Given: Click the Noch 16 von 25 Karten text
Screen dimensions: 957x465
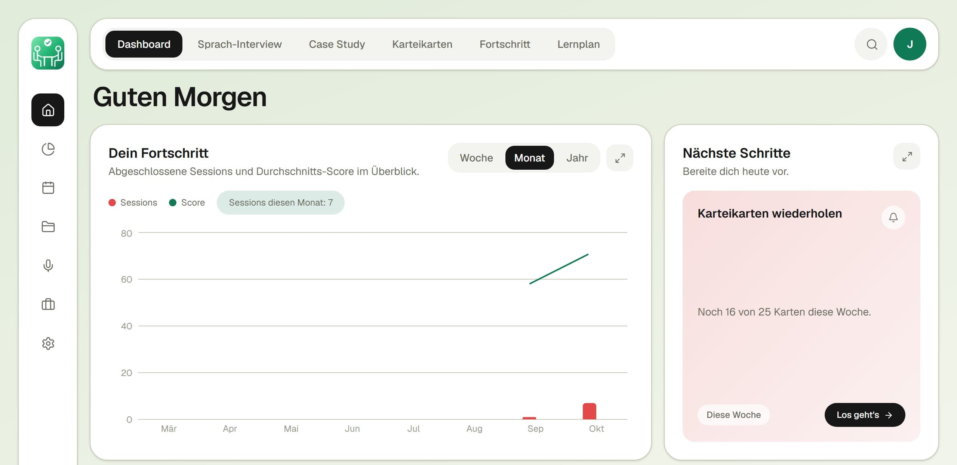Looking at the screenshot, I should [x=784, y=312].
